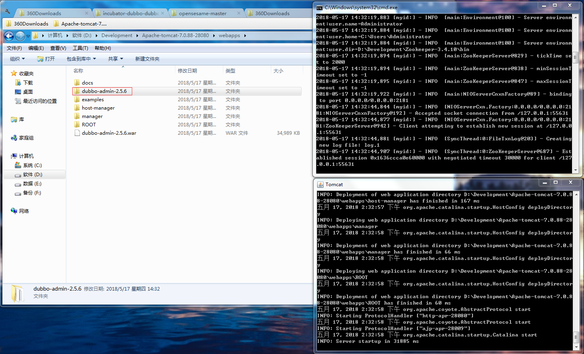
Task: Click the 库 libraries item
Action: point(22,120)
